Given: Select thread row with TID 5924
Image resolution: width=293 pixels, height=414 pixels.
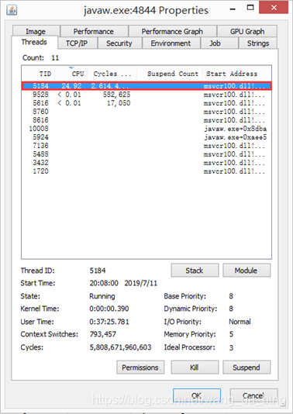Looking at the screenshot, I should point(146,137).
